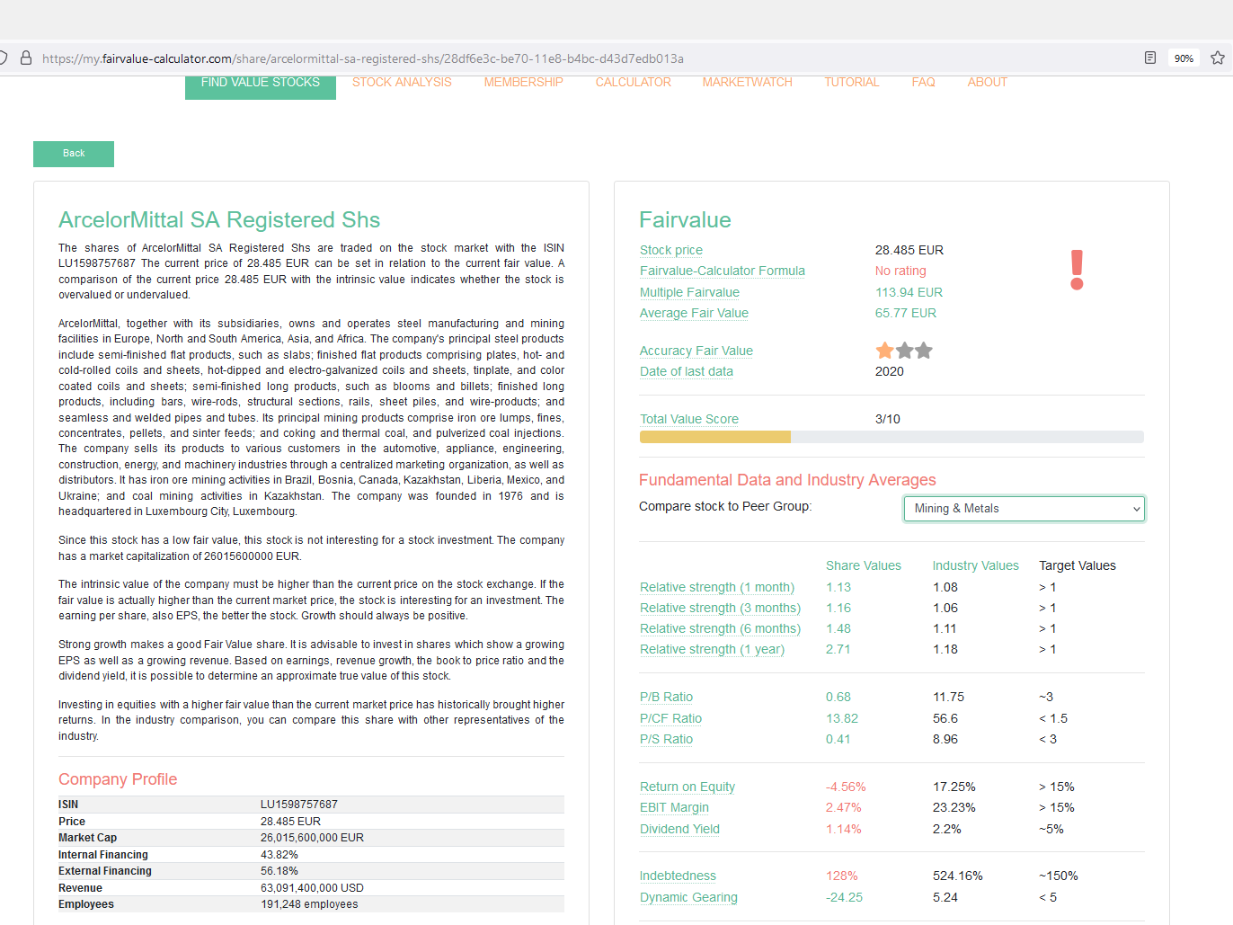Click the Internal Financing 43.82% value

coord(279,855)
